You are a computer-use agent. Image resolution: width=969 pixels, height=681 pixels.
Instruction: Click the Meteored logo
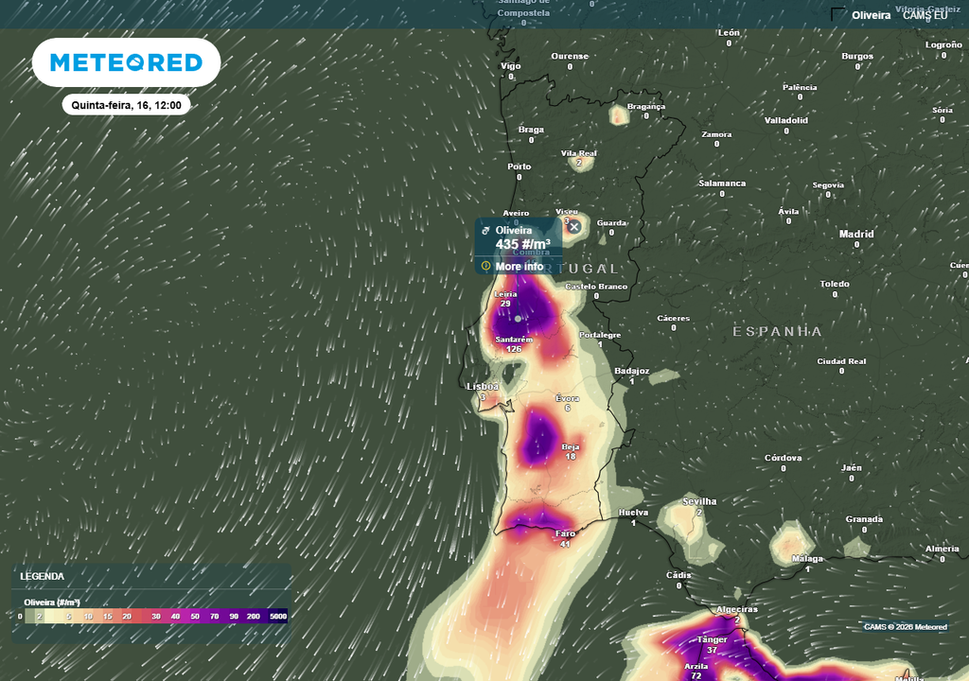pos(127,61)
